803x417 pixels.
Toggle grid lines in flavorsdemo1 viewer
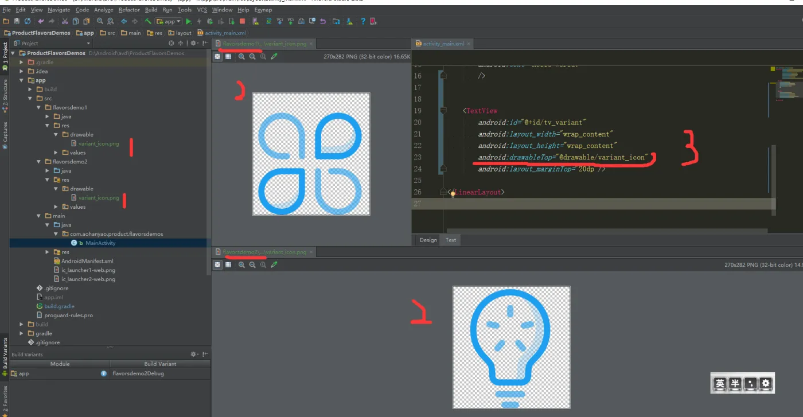click(228, 56)
